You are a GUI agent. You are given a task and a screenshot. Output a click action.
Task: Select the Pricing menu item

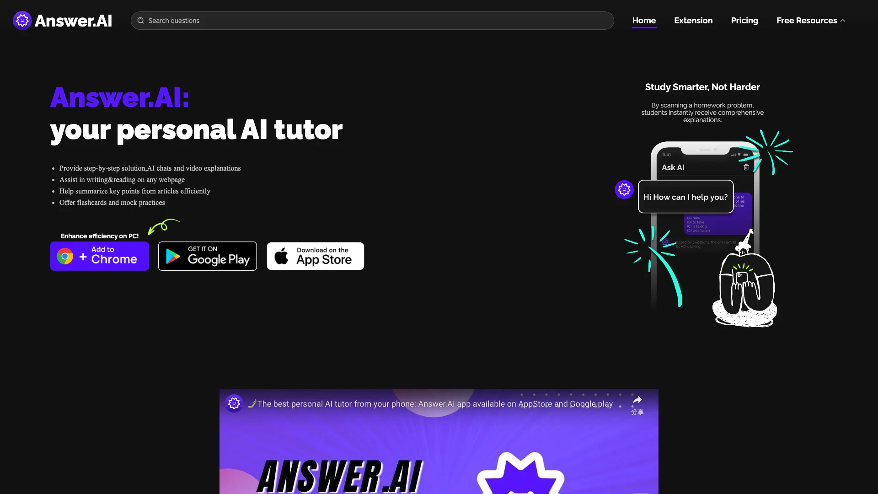click(744, 20)
